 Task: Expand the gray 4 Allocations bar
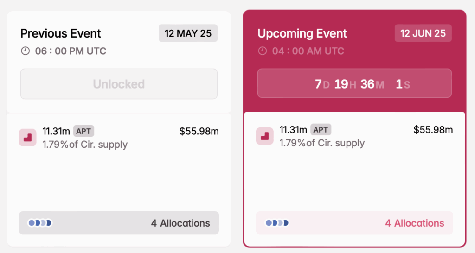pos(119,223)
